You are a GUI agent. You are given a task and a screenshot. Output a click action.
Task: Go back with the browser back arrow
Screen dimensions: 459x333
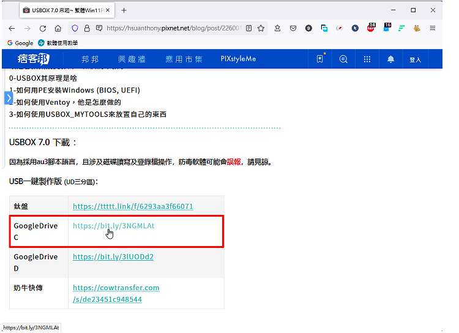point(12,28)
